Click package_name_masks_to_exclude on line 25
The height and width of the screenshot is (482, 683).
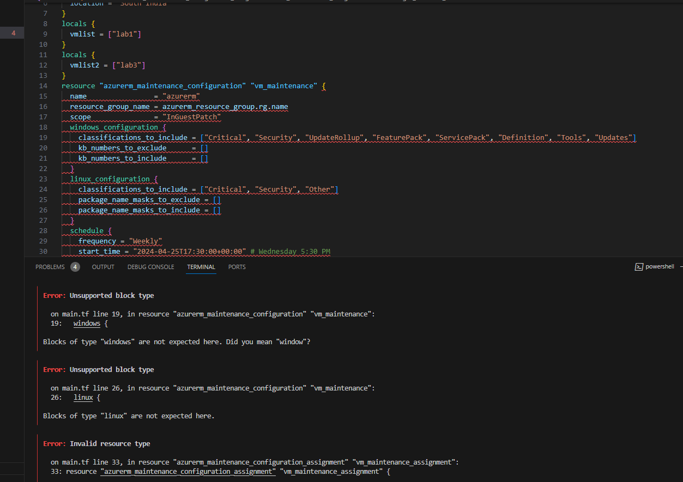pyautogui.click(x=139, y=200)
